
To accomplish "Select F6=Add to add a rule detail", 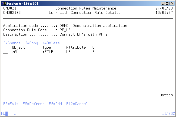I will pos(55,104).
